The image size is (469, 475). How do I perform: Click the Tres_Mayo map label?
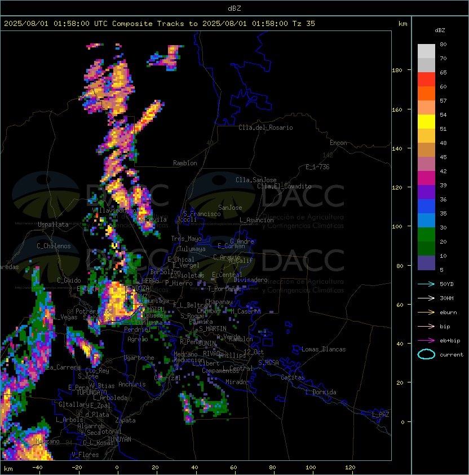186,239
